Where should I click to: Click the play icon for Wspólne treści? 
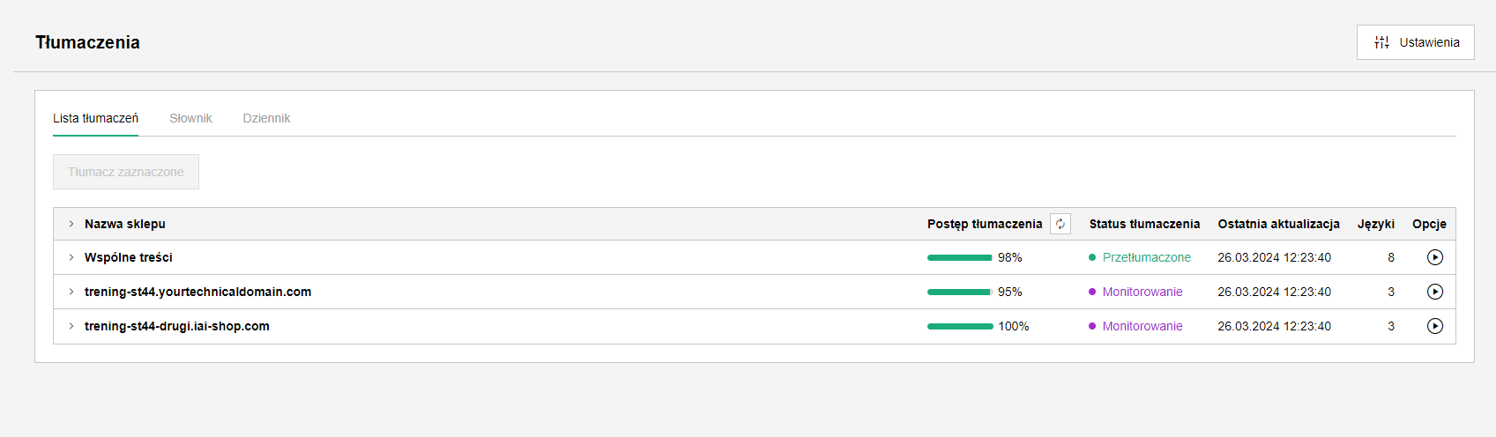point(1435,257)
